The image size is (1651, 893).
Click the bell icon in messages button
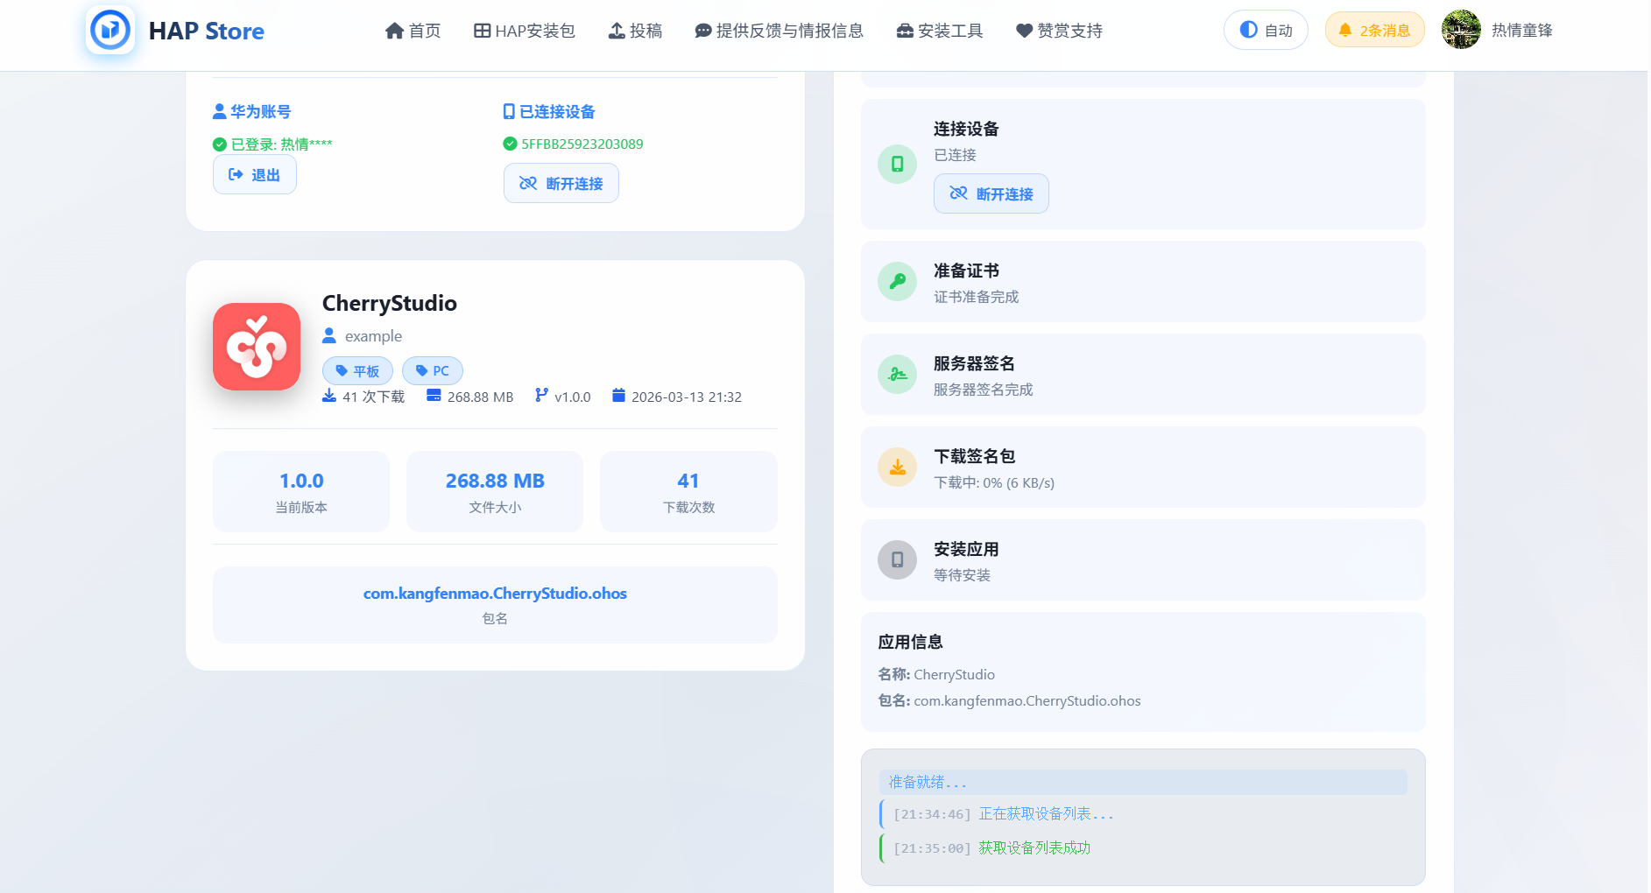pyautogui.click(x=1345, y=30)
